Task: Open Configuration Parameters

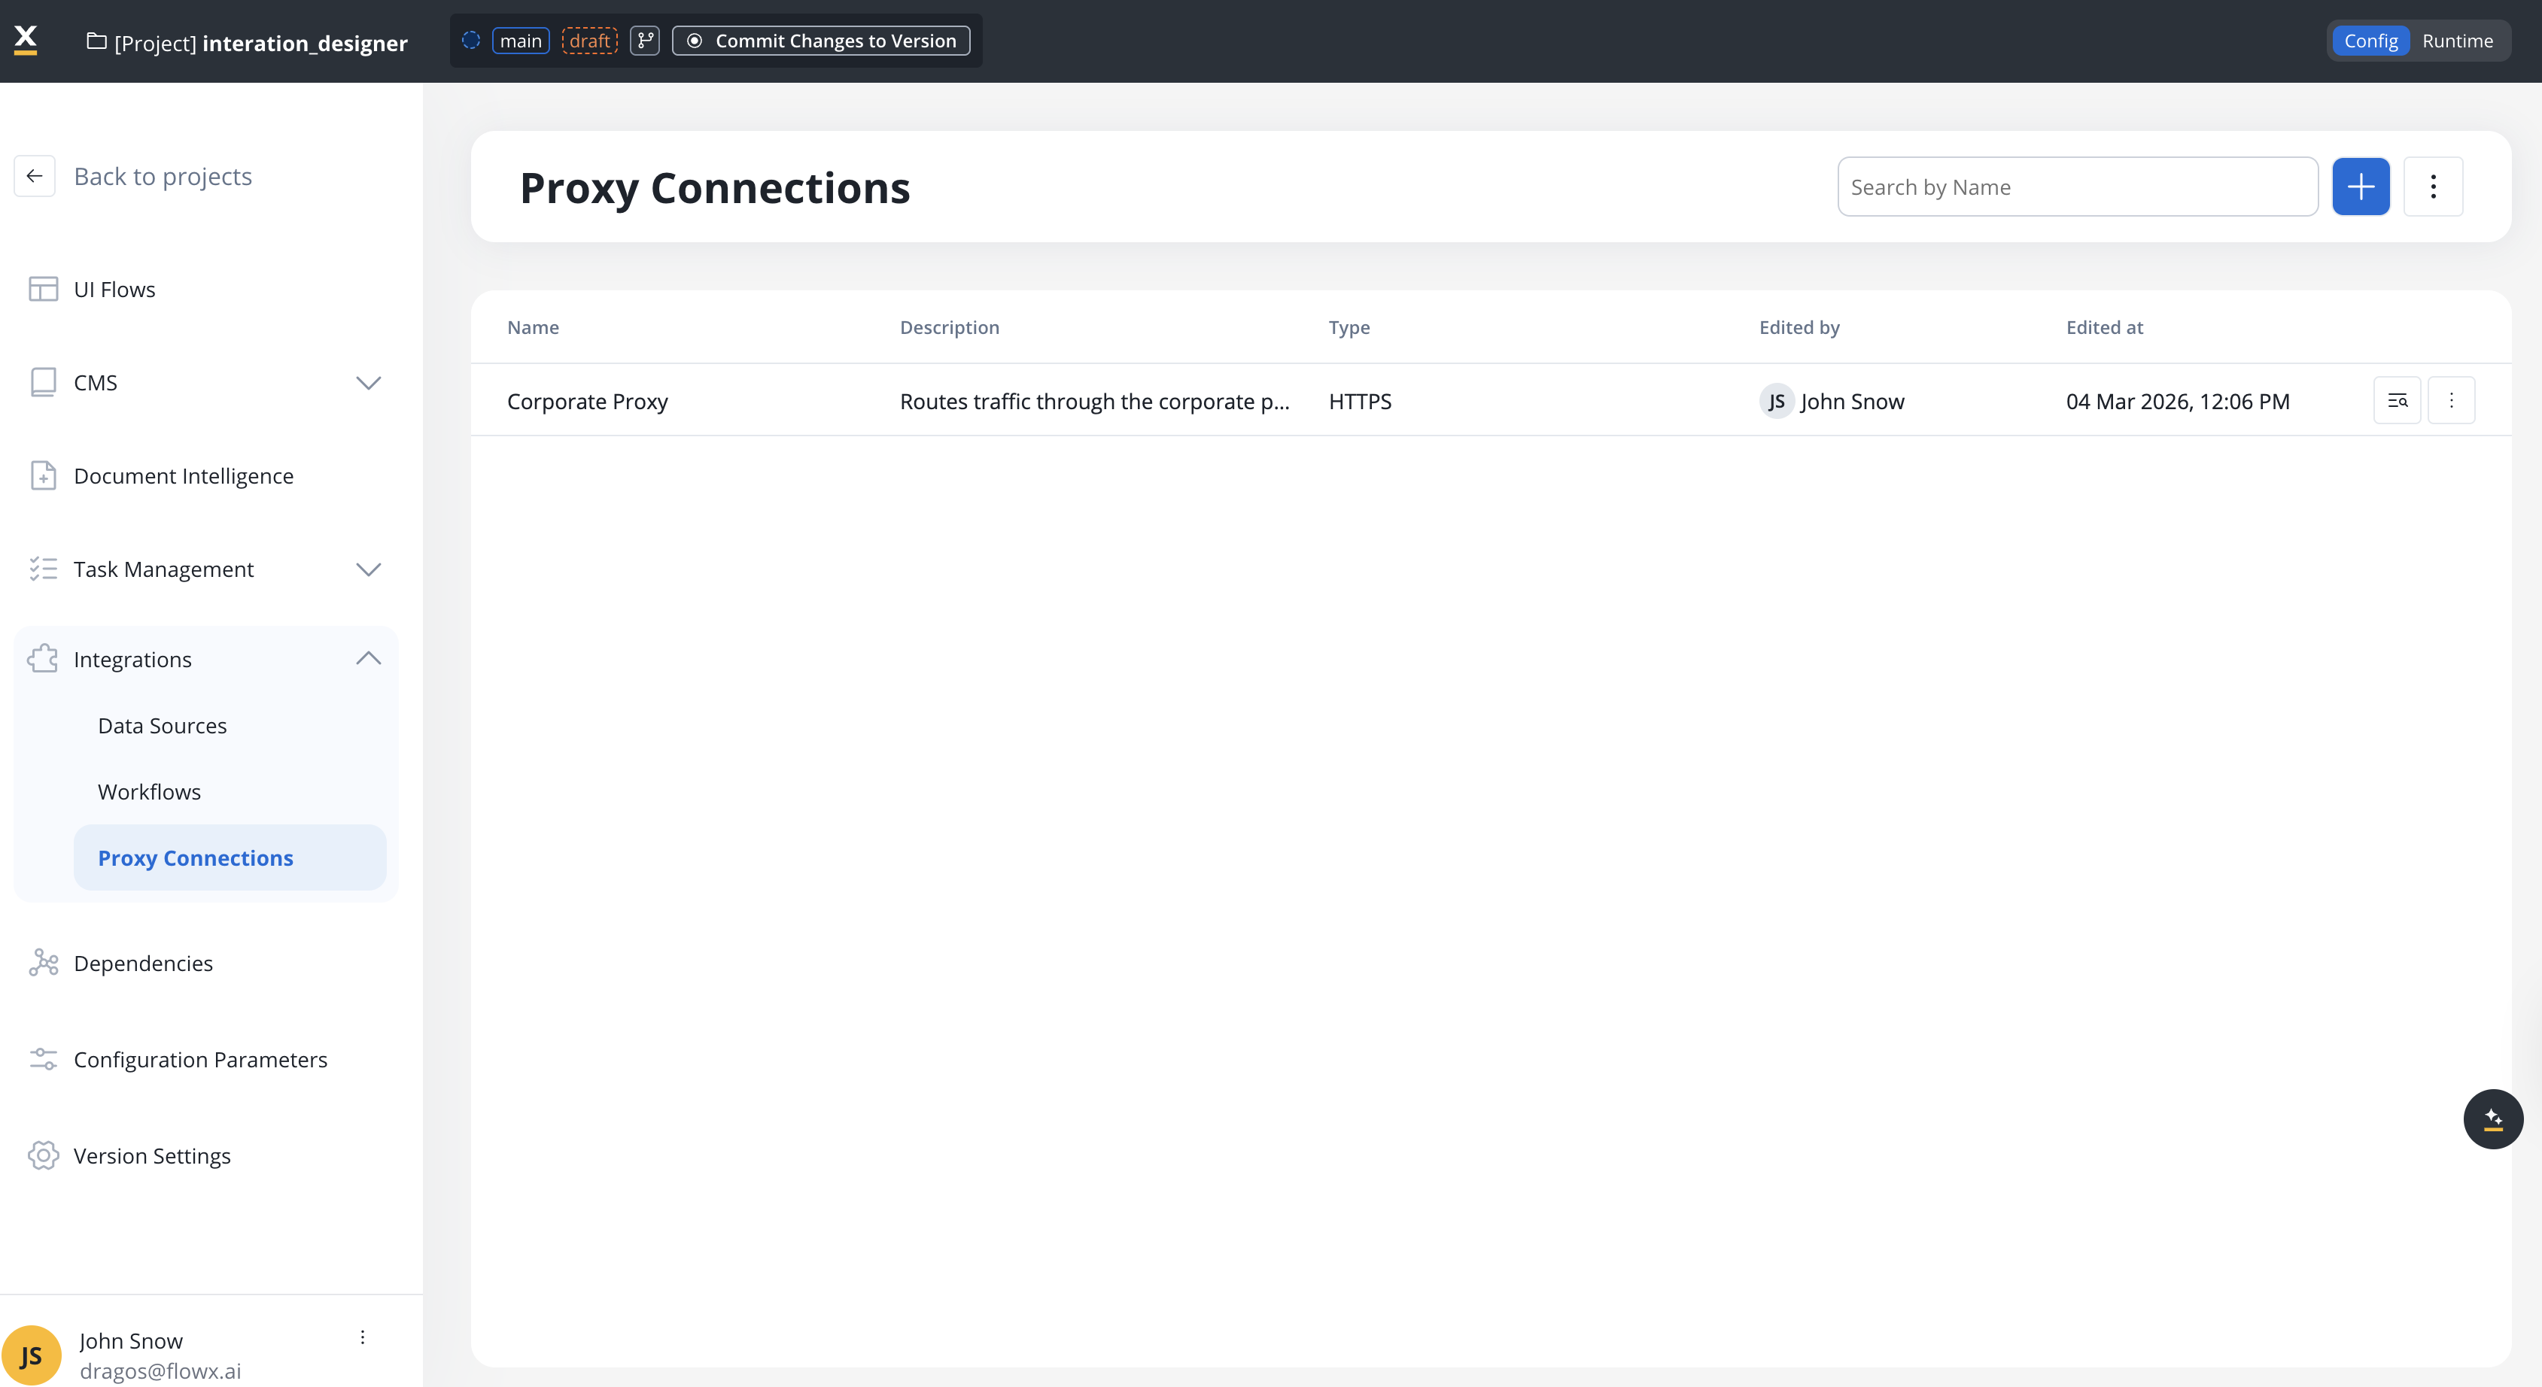Action: (200, 1058)
